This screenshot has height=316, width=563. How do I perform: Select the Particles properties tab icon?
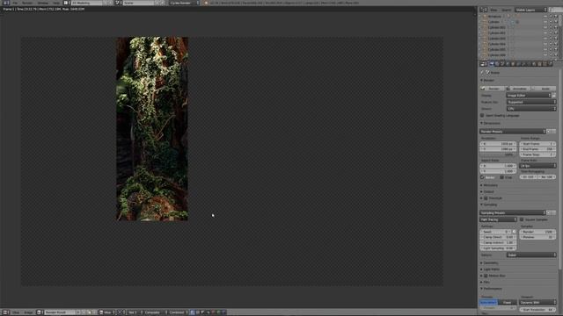click(545, 64)
